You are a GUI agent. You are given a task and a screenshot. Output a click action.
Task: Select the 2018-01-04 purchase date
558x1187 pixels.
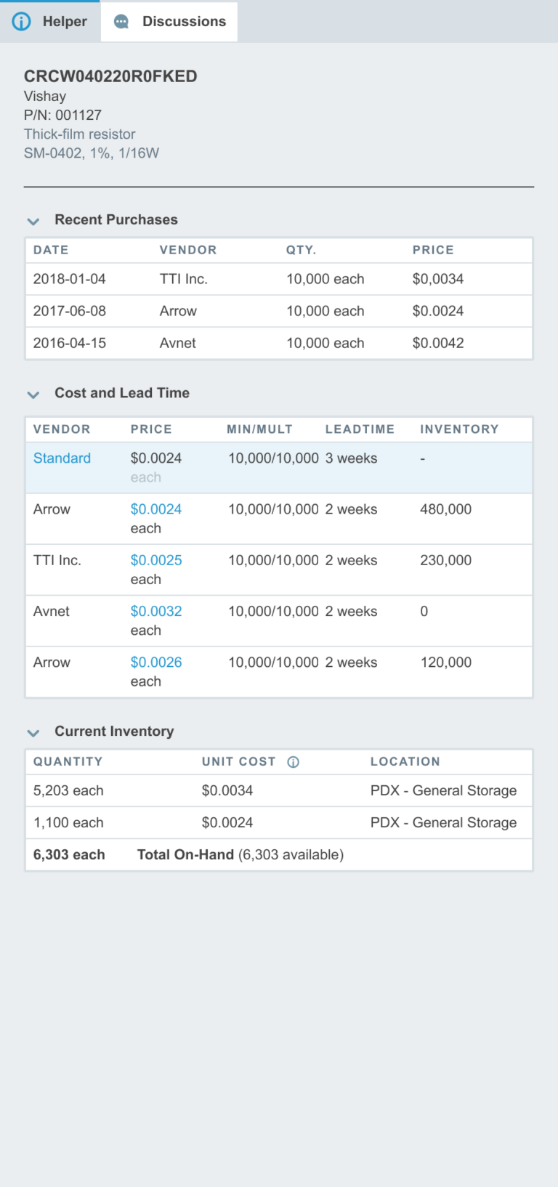[70, 279]
